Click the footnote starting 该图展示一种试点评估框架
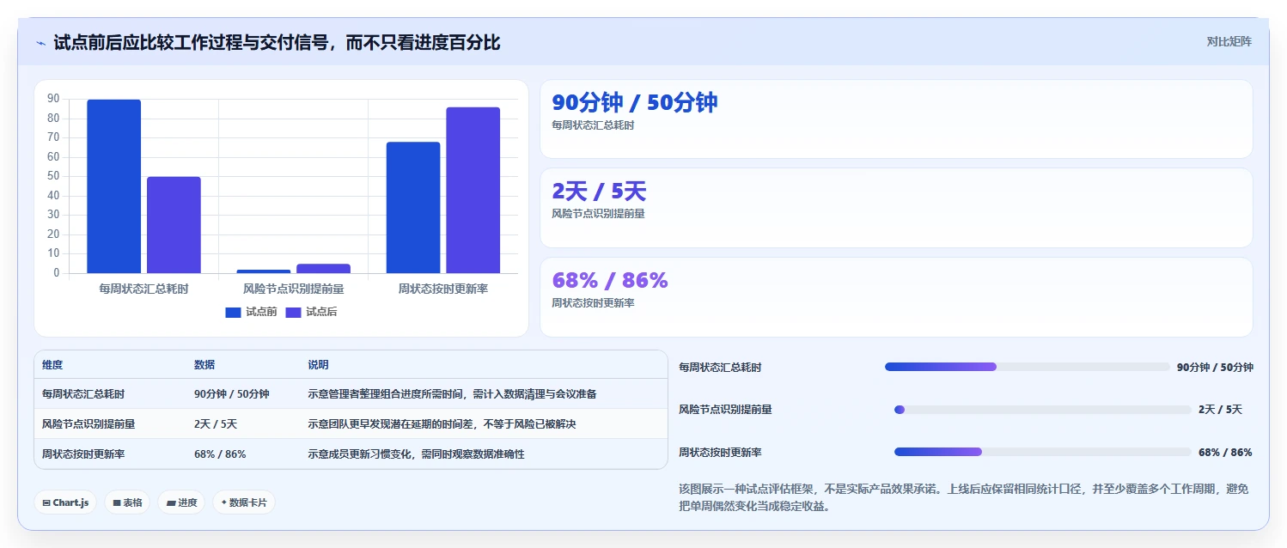This screenshot has height=548, width=1287. tap(963, 497)
